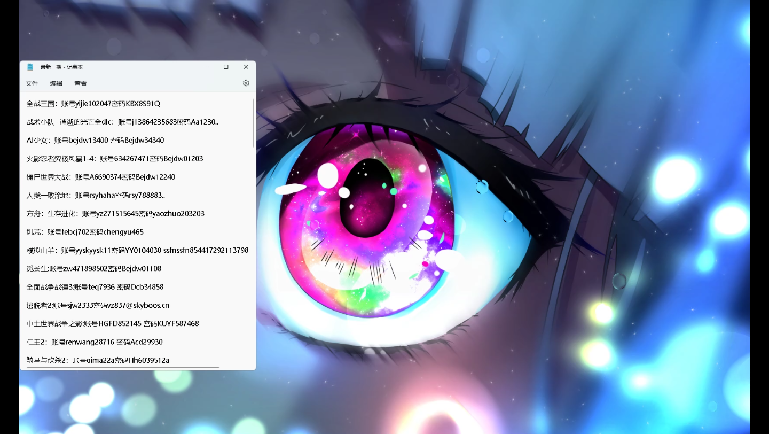
Task: Click the vertical scrollbar thumb in Notepad
Action: tap(253, 123)
